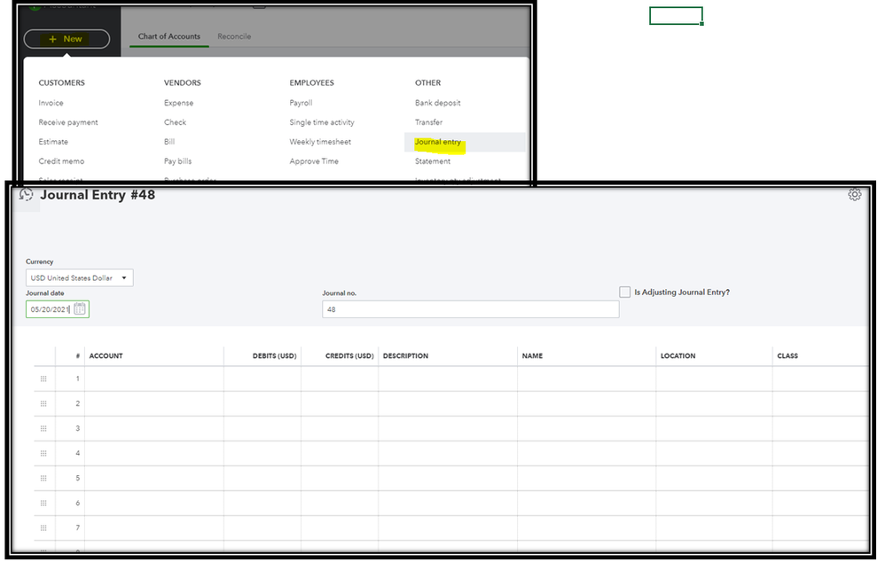Image resolution: width=885 pixels, height=562 pixels.
Task: Click drag handle icon for row 6
Action: click(x=43, y=503)
